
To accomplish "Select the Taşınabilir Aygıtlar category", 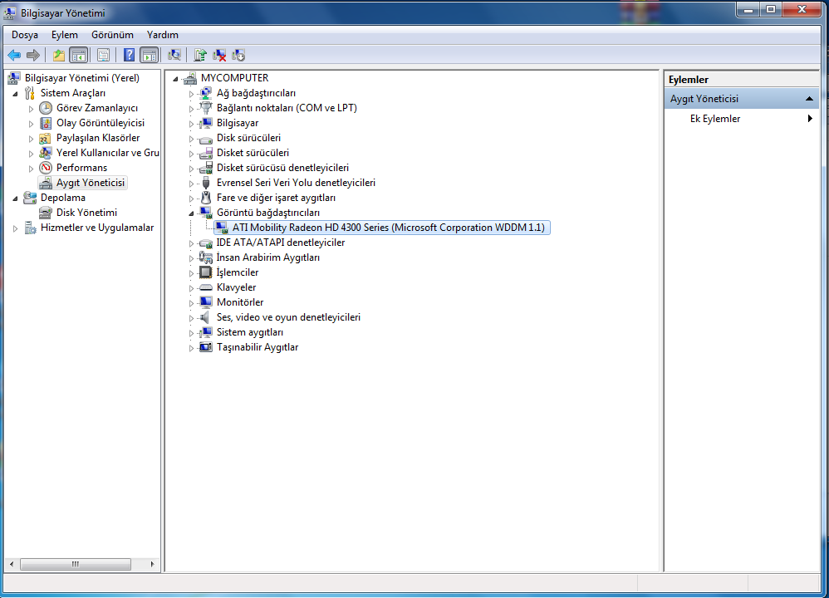I will click(x=258, y=347).
